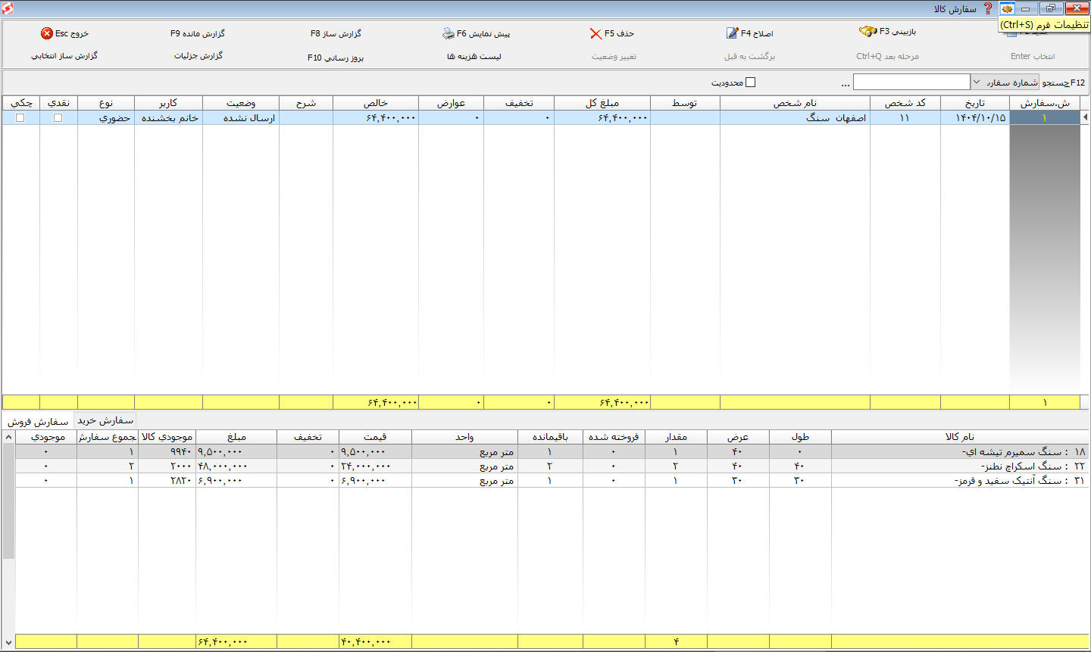The width and height of the screenshot is (1091, 652).
Task: Click the ش.سفارش order number column header
Action: 1045,103
